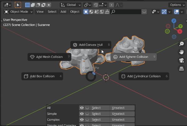Open the editor type dropdown
Viewport: 187px width, 126px height.
point(7,5)
